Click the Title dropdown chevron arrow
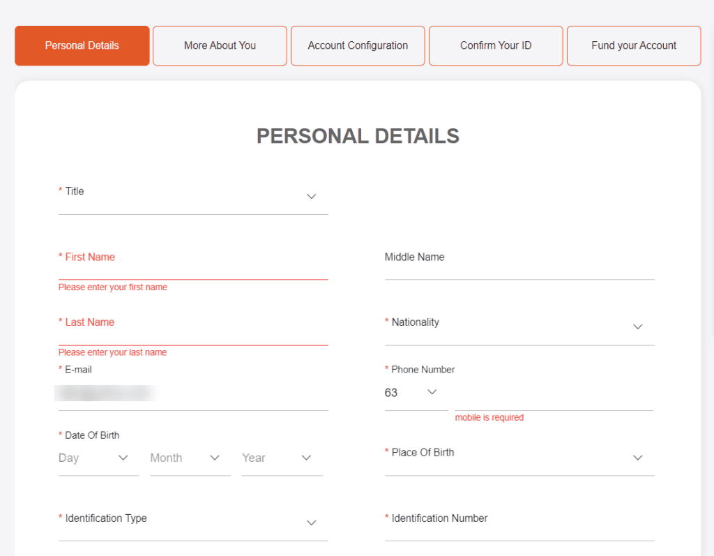This screenshot has height=556, width=714. point(312,197)
